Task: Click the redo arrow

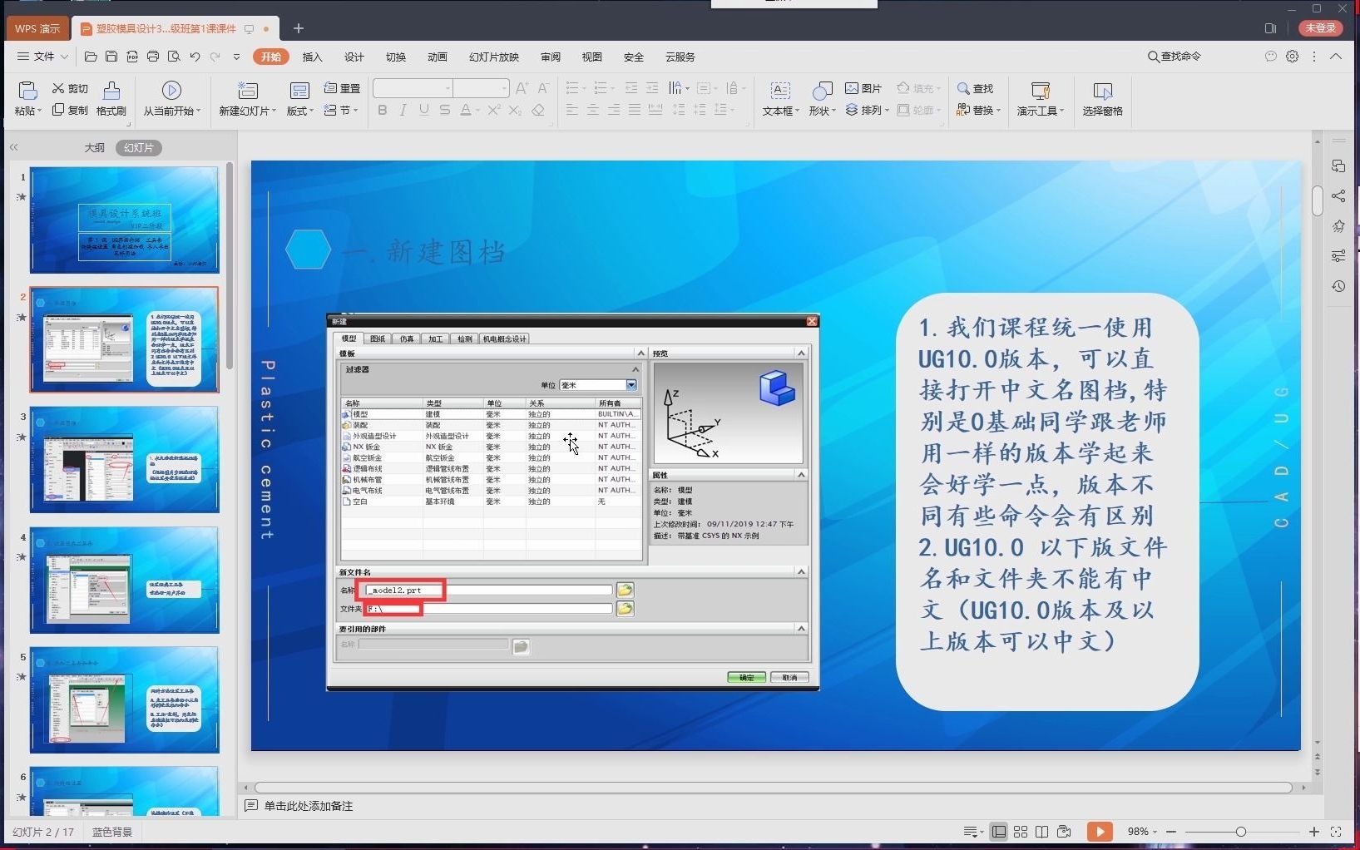Action: 215,57
